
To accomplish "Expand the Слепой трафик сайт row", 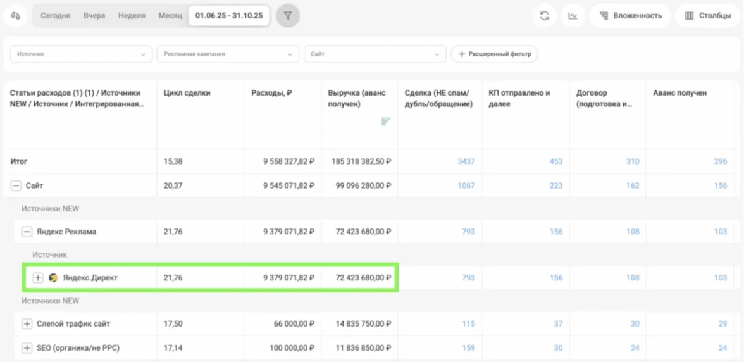I will pos(27,324).
